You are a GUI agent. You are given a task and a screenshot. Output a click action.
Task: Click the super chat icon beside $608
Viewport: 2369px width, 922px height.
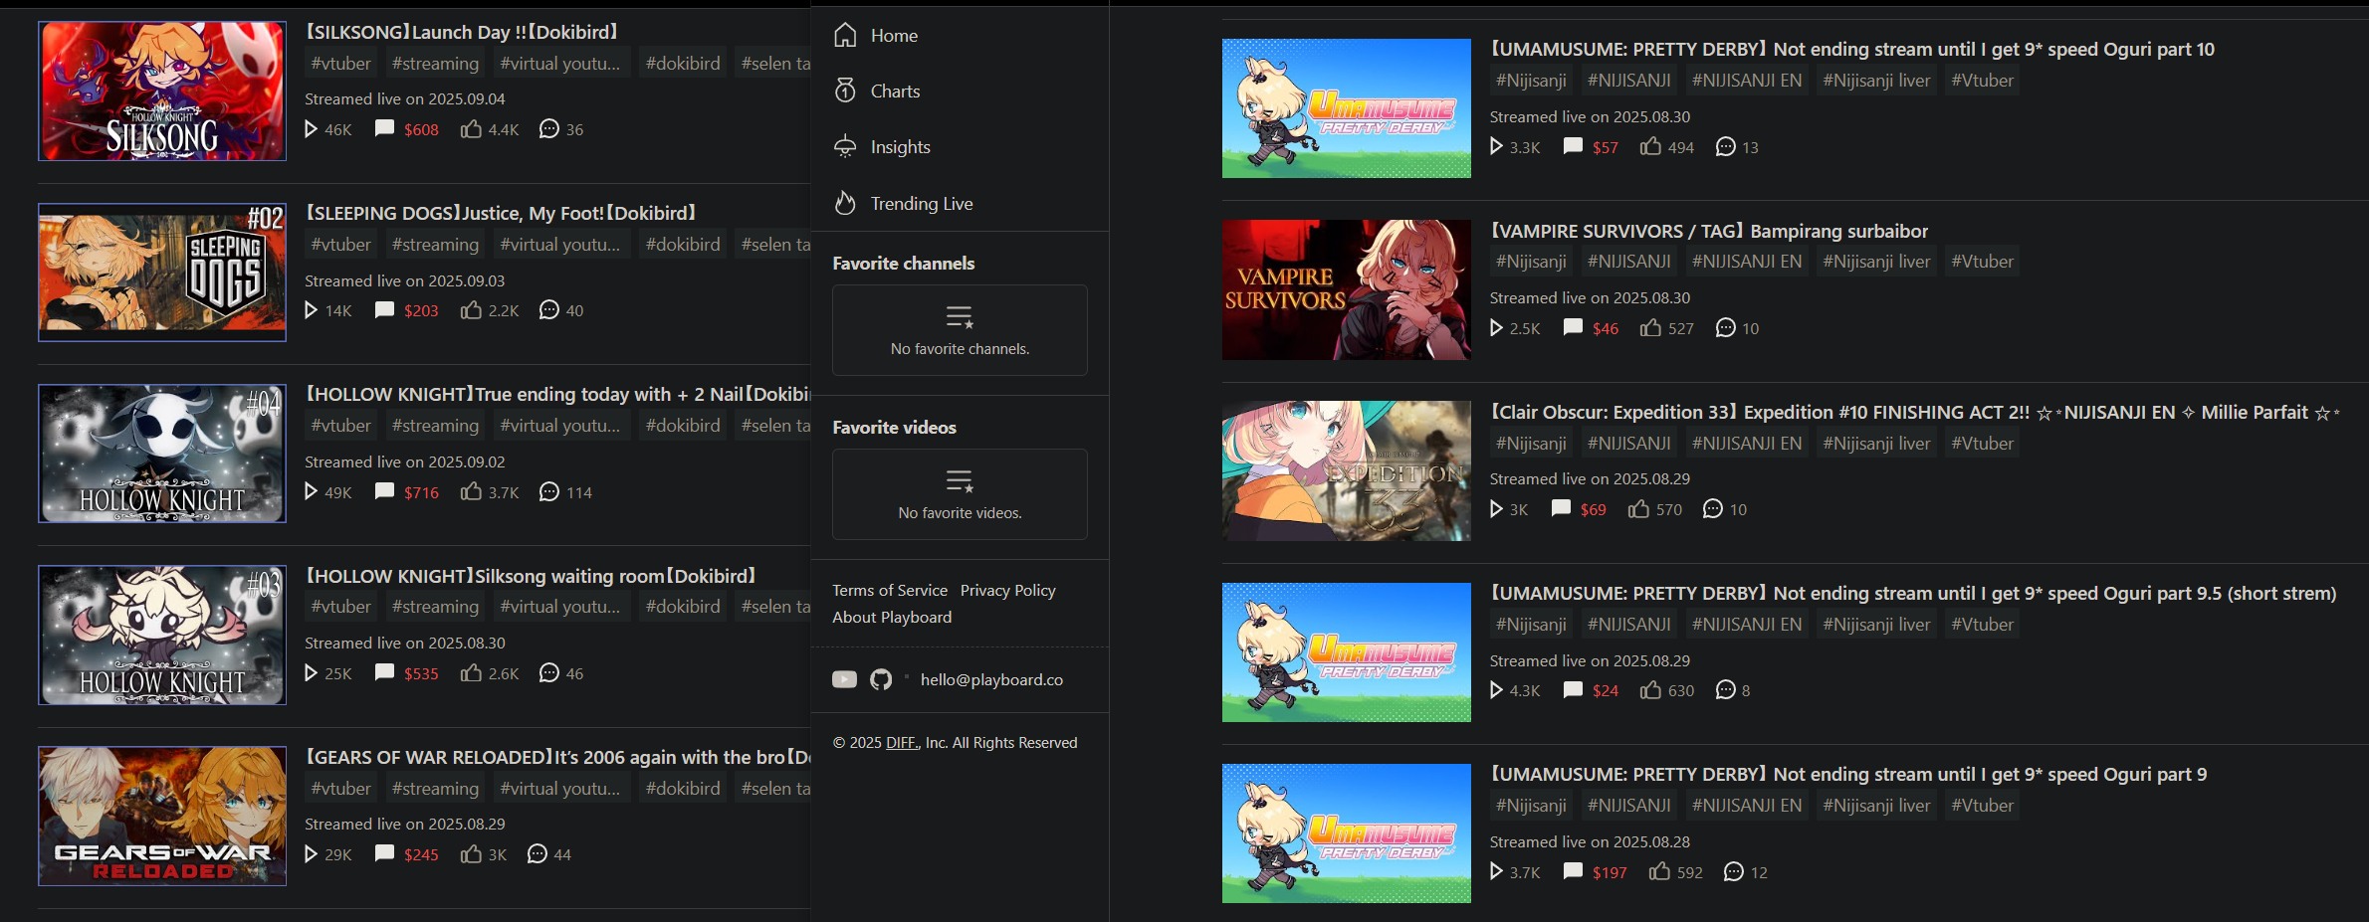(x=384, y=128)
